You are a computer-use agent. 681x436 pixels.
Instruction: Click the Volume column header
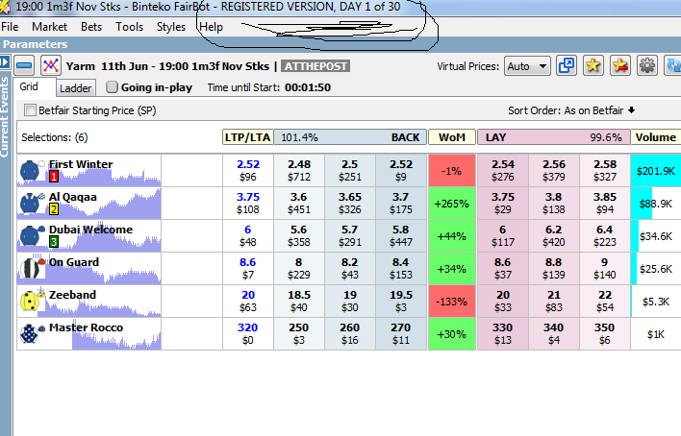pyautogui.click(x=656, y=137)
